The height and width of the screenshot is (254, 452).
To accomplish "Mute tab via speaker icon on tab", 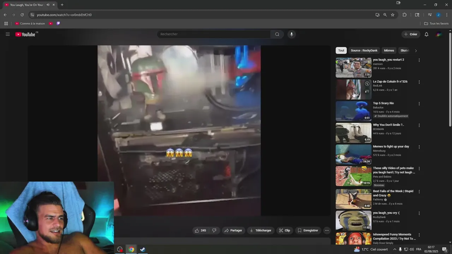I will point(48,5).
